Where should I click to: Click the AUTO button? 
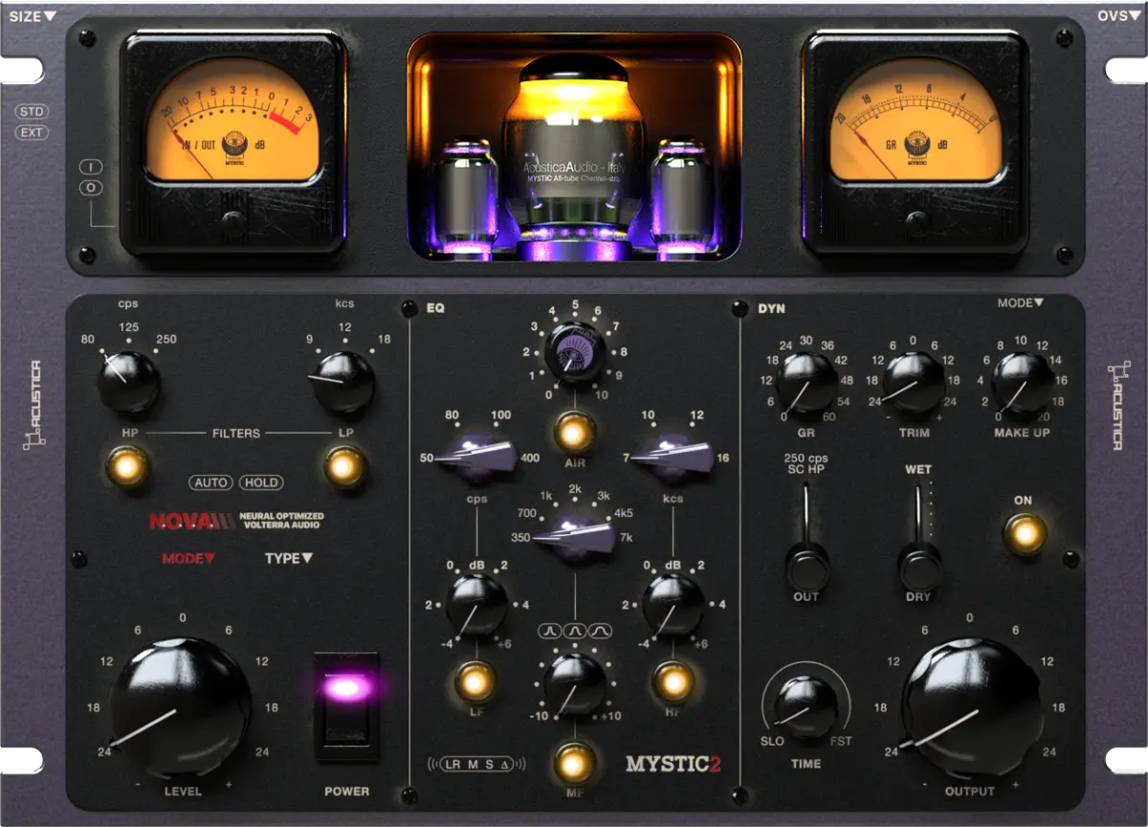(x=210, y=482)
